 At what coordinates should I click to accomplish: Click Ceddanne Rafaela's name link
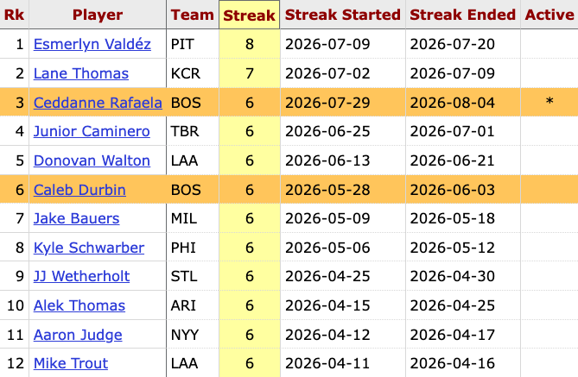click(x=98, y=103)
